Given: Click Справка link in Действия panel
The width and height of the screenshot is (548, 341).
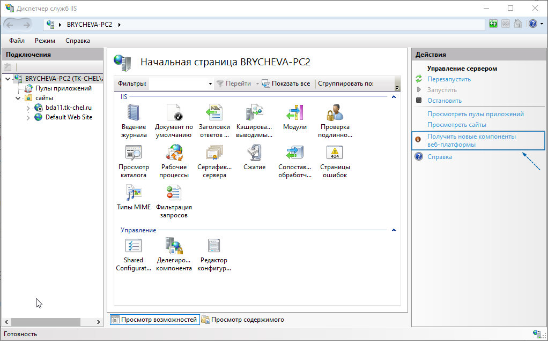Looking at the screenshot, I should (439, 157).
